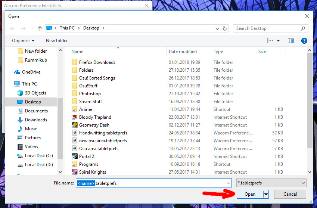Expand the chevron after This PC in path
Image resolution: width=317 pixels, height=208 pixels.
79,28
